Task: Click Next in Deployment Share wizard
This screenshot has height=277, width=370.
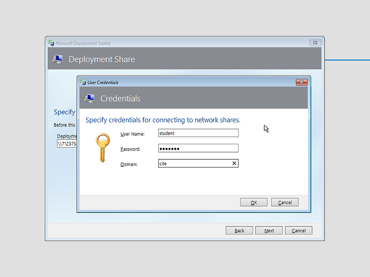Action: pyautogui.click(x=269, y=231)
